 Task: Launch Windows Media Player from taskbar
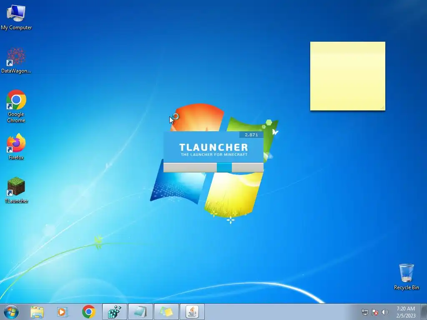pos(63,312)
